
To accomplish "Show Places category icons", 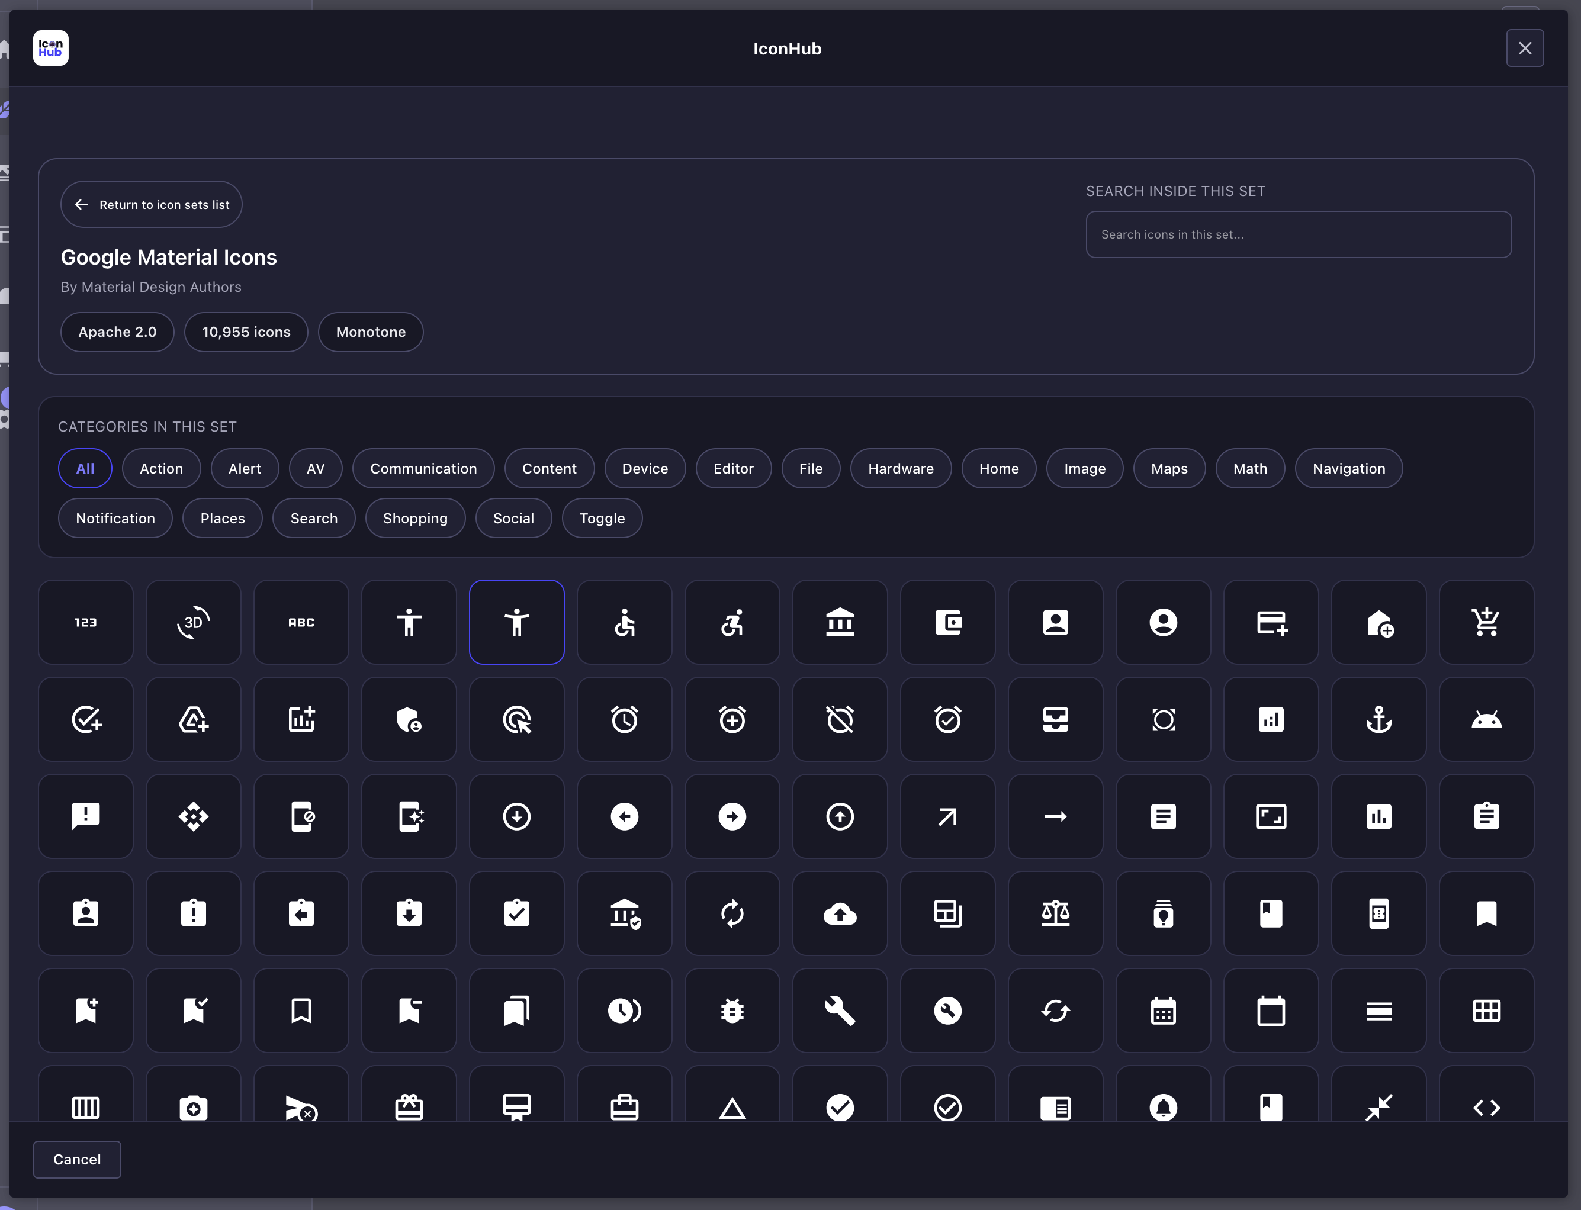I will (223, 518).
